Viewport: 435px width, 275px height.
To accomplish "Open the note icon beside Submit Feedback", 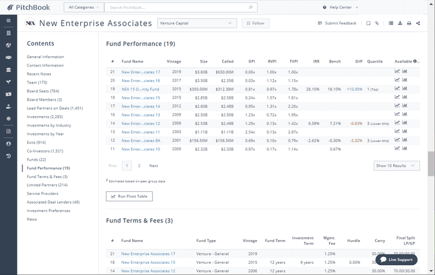I will (x=368, y=23).
